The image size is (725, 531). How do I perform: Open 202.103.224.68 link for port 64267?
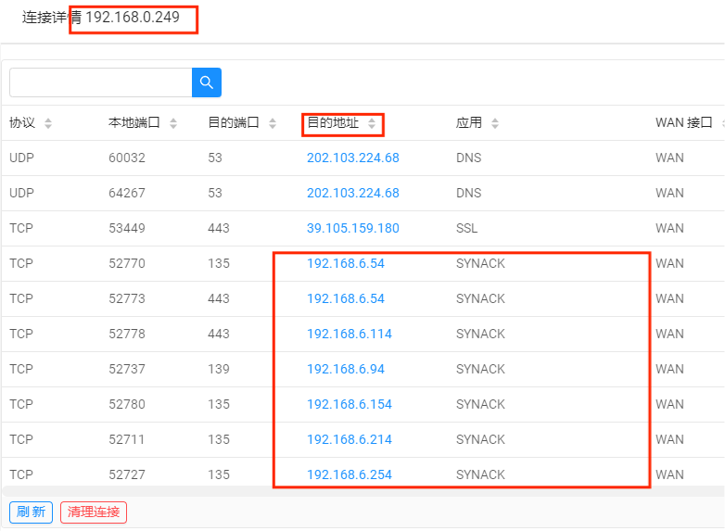(x=352, y=193)
